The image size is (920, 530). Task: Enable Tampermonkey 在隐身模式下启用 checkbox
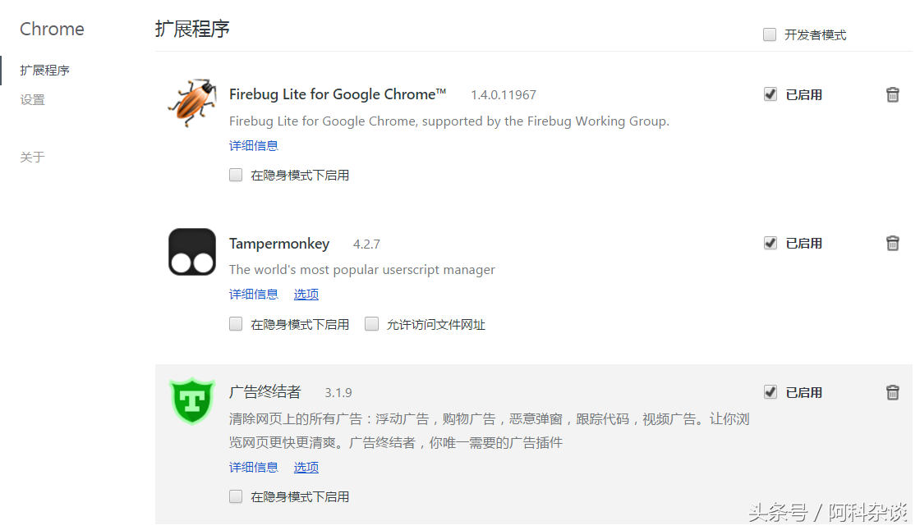tap(237, 324)
